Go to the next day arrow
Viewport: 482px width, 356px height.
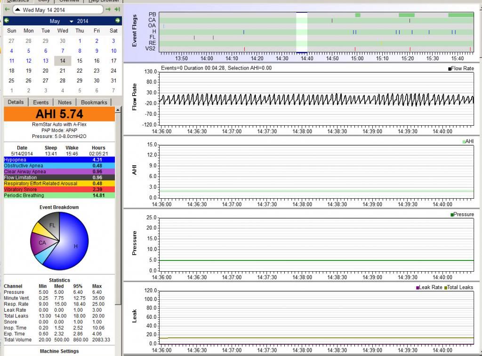108,9
